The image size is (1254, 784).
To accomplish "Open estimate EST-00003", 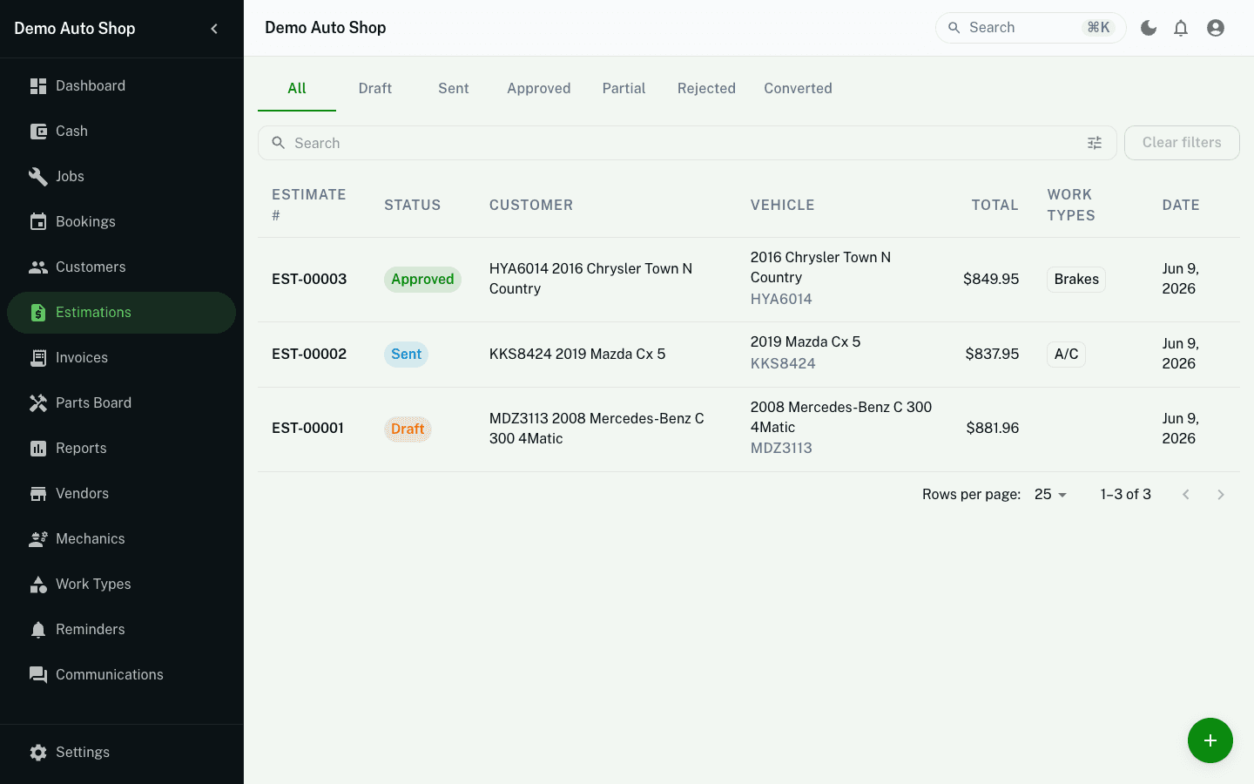I will tap(309, 280).
